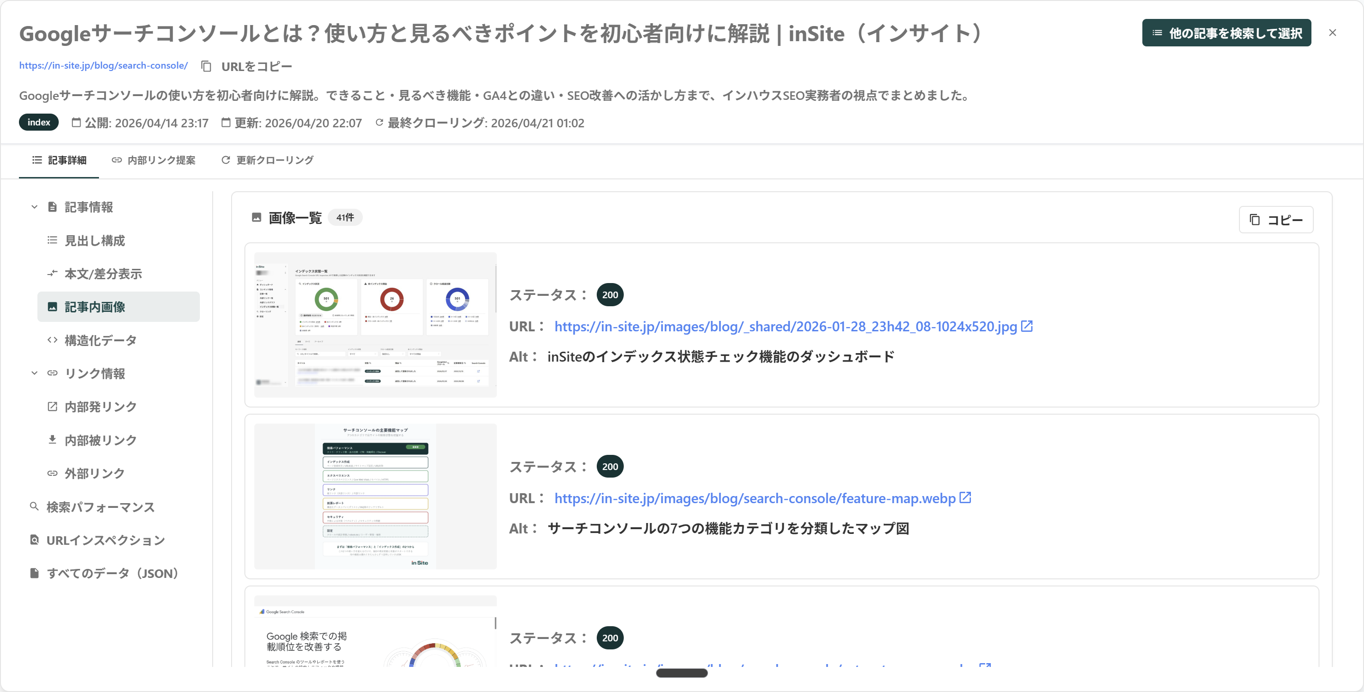Open the URLインスペクション panel
Screen dimensions: 1364x692
[105, 540]
